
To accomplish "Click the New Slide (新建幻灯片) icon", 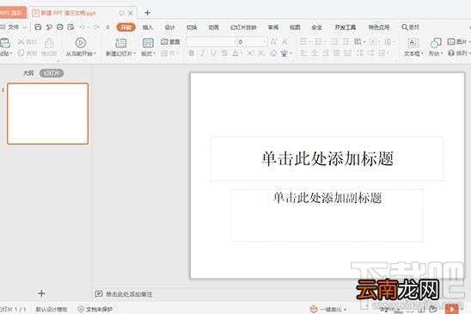I will coord(120,43).
